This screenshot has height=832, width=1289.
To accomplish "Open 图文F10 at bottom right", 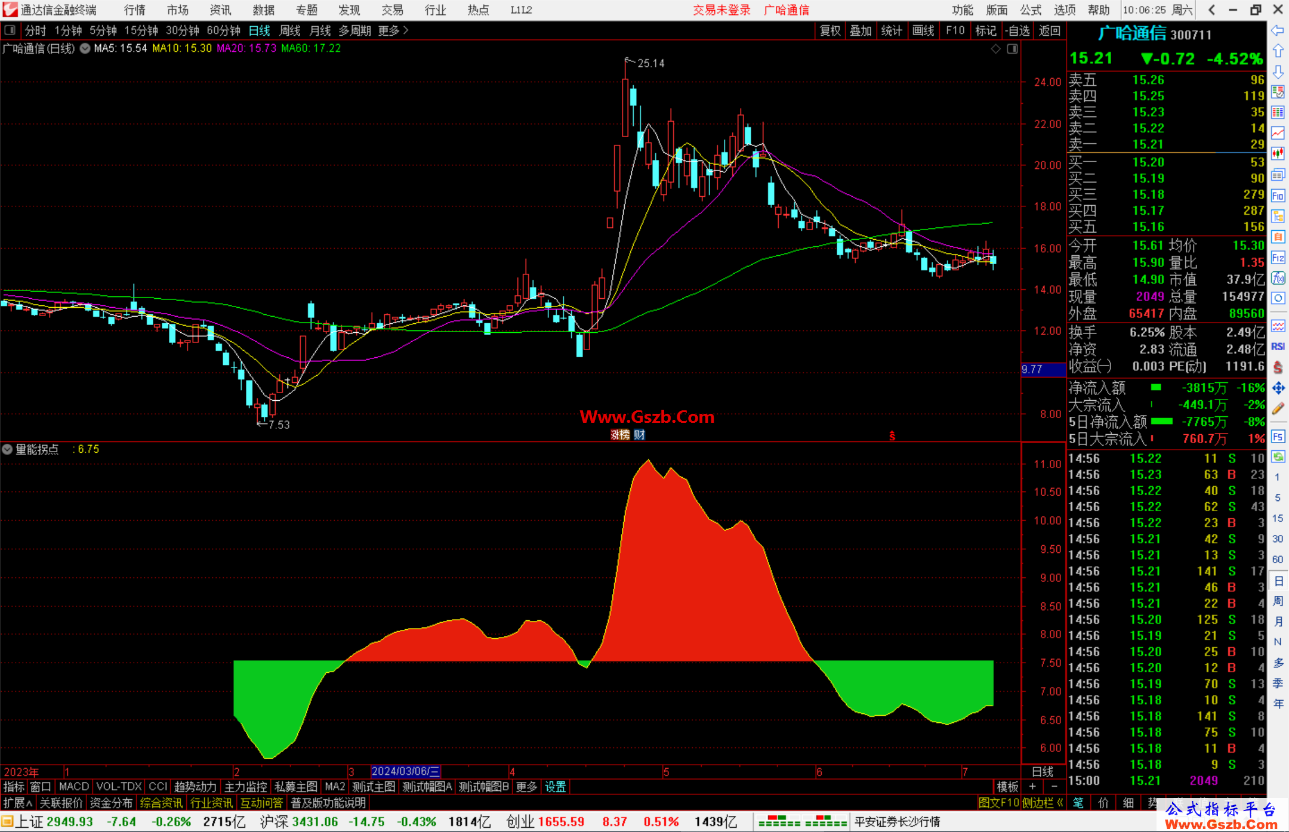I will click(998, 803).
